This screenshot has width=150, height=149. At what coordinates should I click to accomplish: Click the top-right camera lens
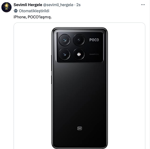[x=79, y=40]
